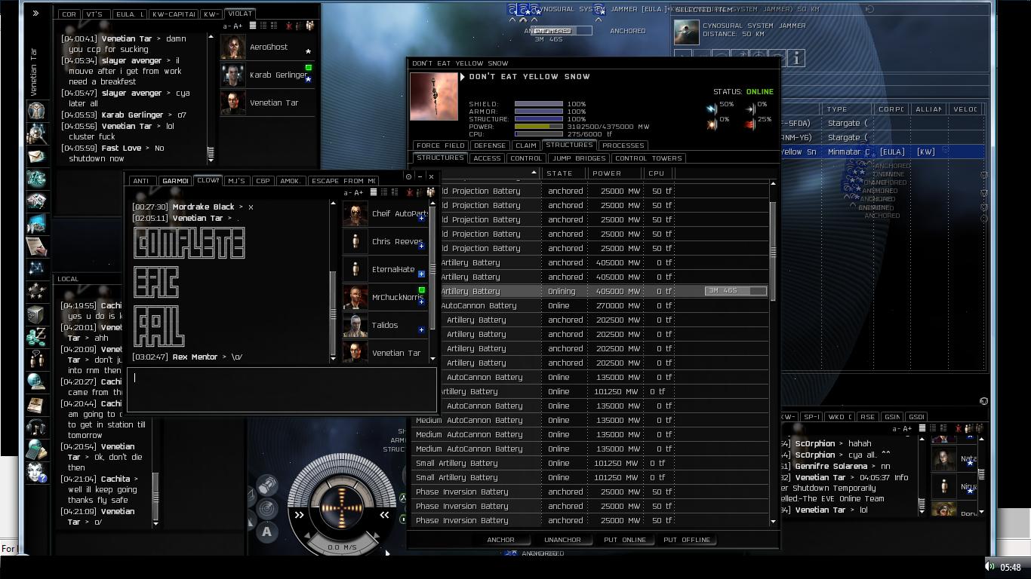Open the Character Sheet icon in the sidebar
This screenshot has height=579, width=1031.
point(36,111)
